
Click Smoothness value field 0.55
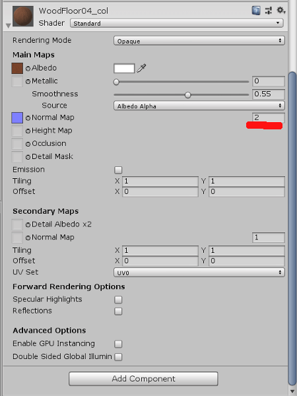pos(269,94)
